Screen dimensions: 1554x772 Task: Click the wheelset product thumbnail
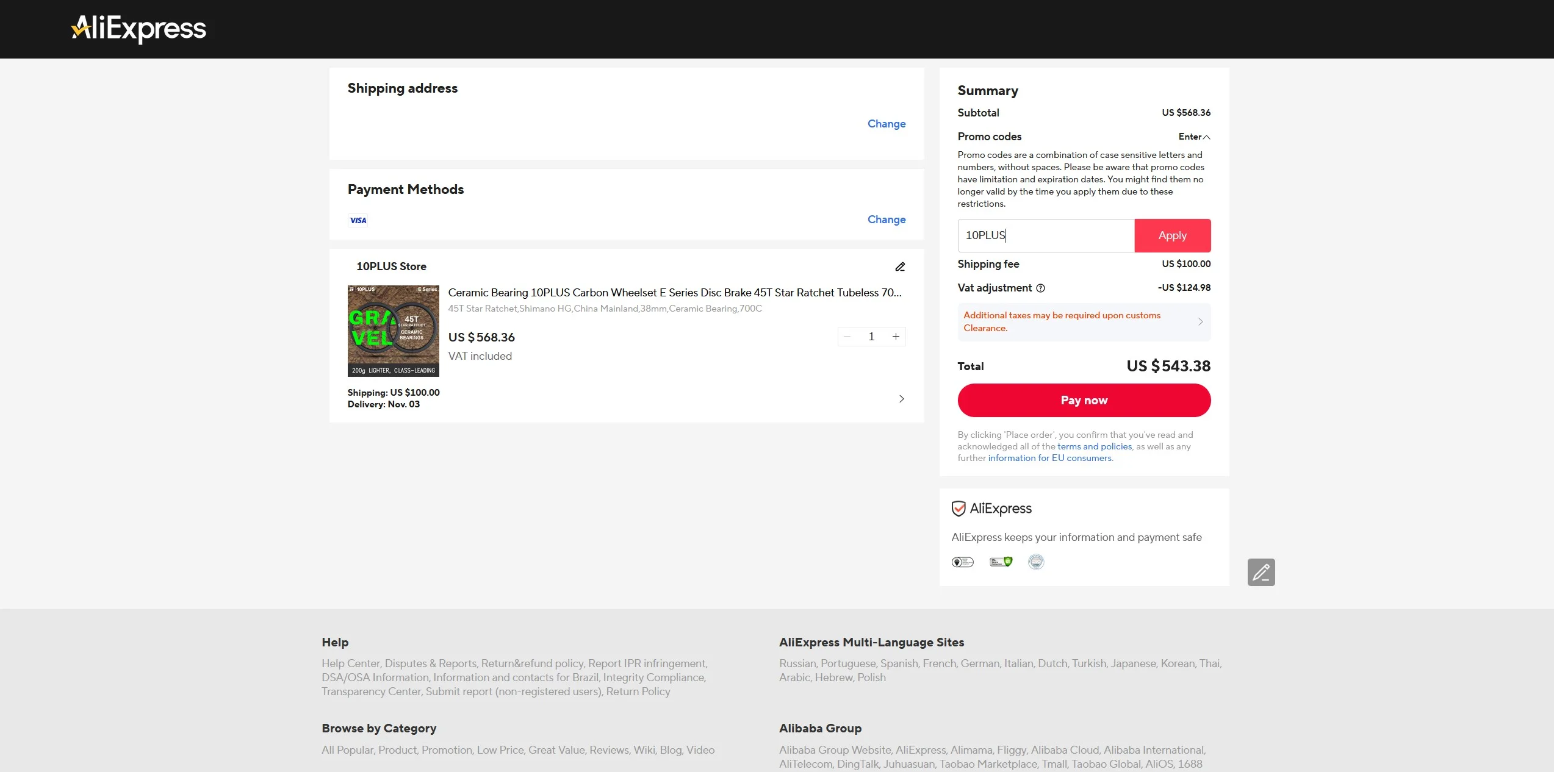click(x=394, y=331)
